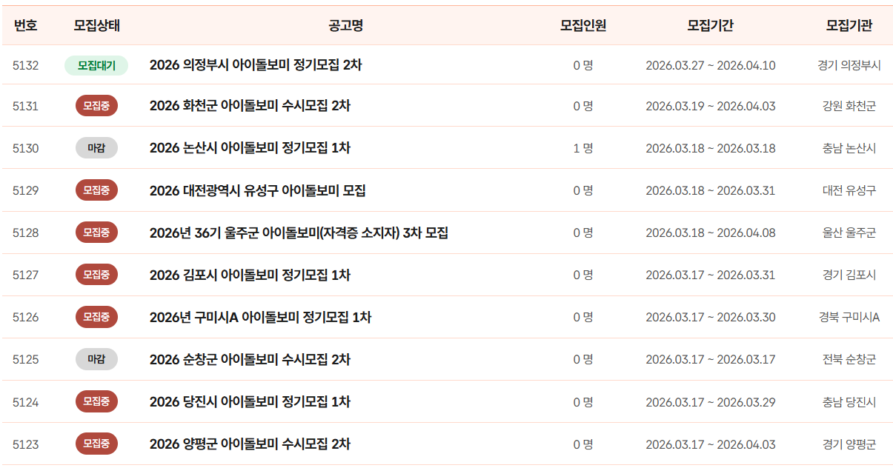
Task: Open the 대전광역시 유성구 아이돌보미 모집 posting
Action: coord(257,190)
